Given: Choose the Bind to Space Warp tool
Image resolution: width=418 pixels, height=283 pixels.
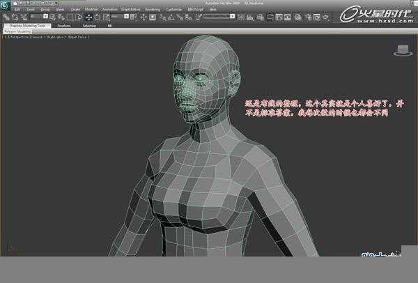Looking at the screenshot, I should 24,17.
